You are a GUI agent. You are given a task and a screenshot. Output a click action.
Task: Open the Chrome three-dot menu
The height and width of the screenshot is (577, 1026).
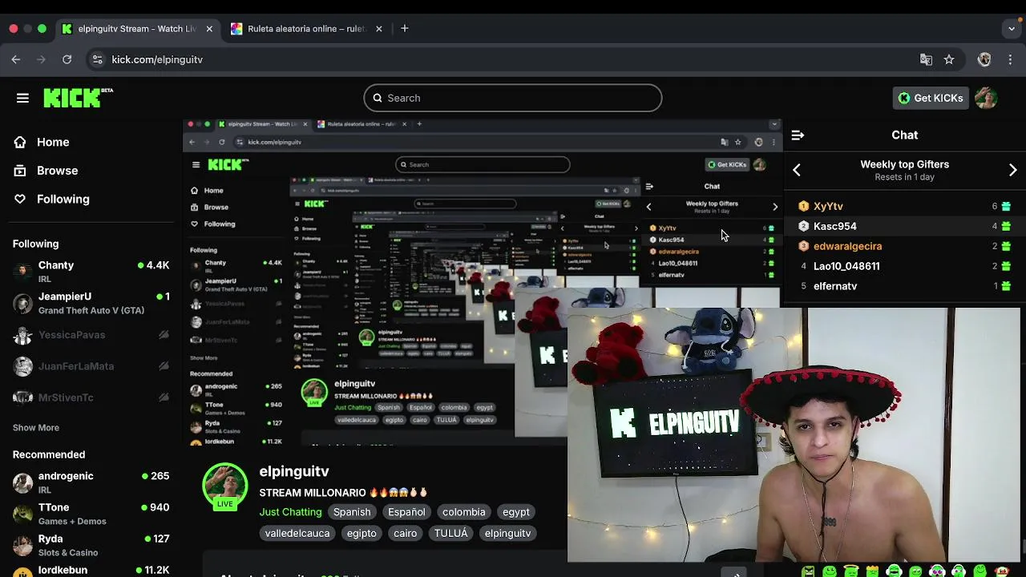point(1010,59)
